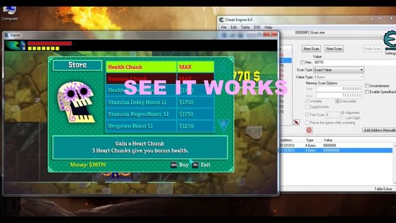The height and width of the screenshot is (223, 396).
Task: Click Add Address Manually button
Action: [x=379, y=130]
